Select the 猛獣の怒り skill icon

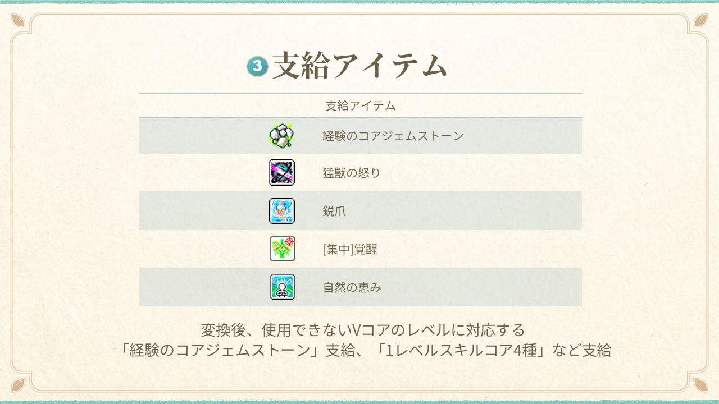tap(281, 173)
